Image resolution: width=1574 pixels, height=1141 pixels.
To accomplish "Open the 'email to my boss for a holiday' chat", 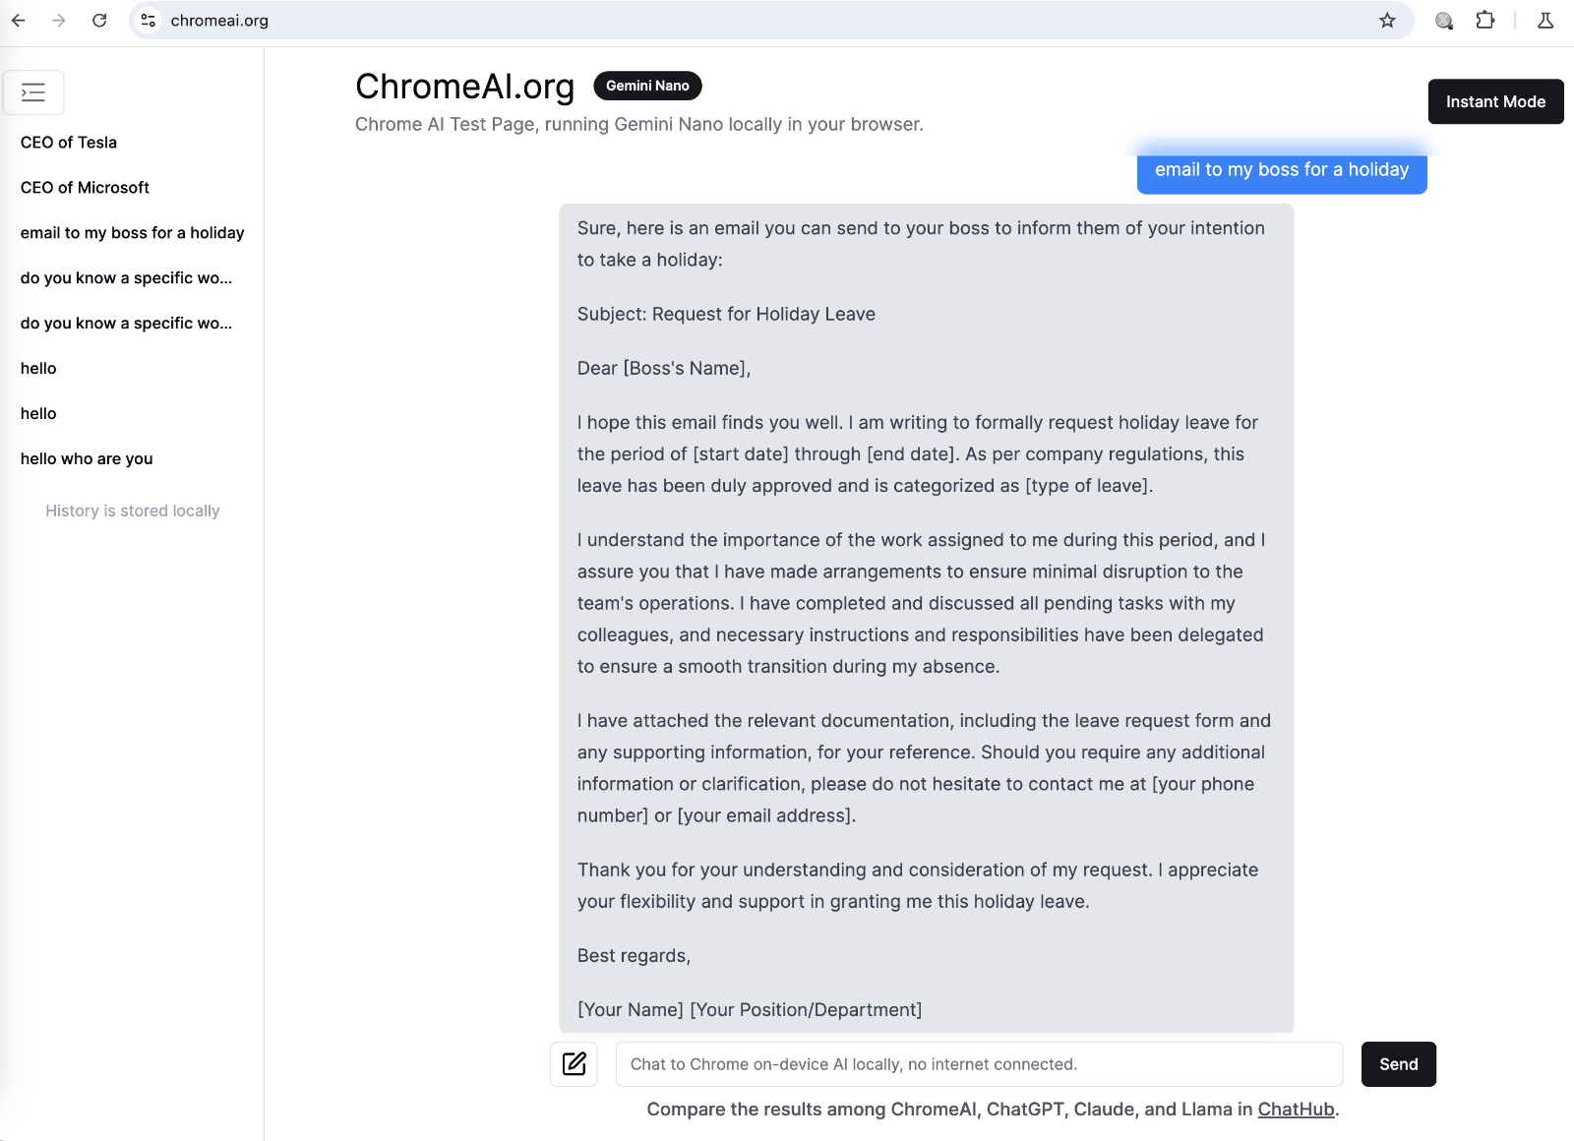I will tap(133, 232).
